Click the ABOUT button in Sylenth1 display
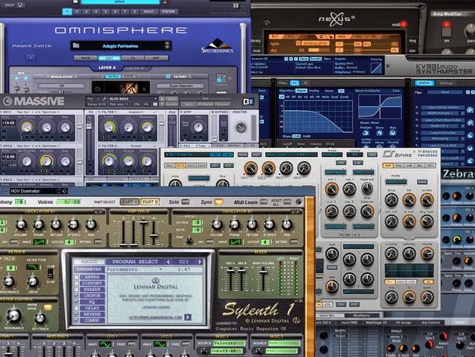This screenshot has width=475, height=357. tap(90, 261)
